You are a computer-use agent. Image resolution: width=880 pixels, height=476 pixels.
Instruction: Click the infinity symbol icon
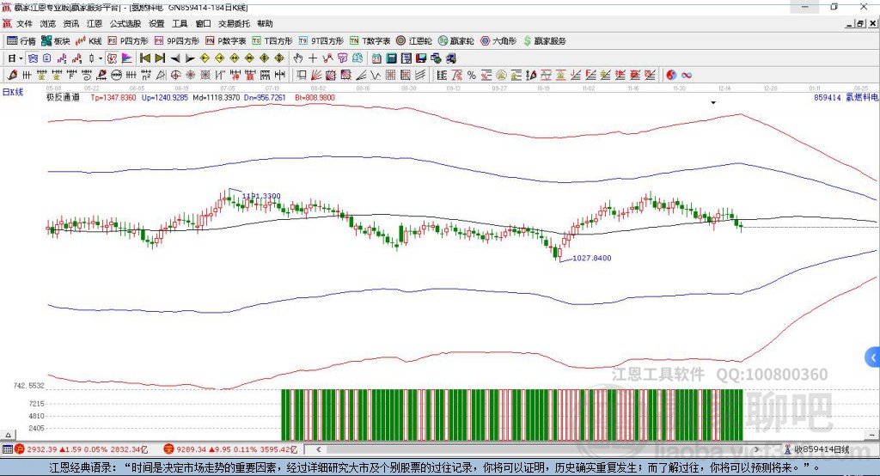687,75
